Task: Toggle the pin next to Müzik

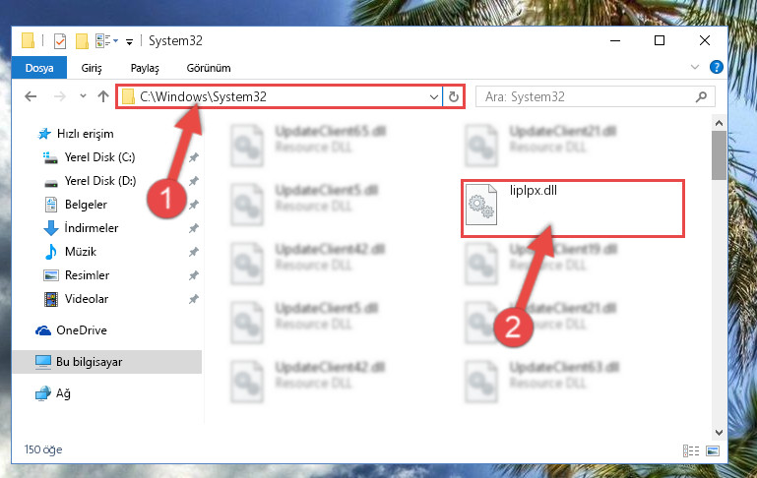Action: (194, 252)
